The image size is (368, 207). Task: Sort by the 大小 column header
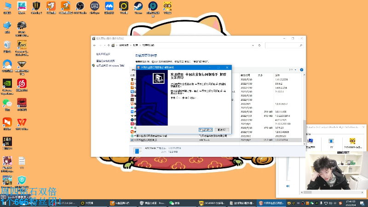[x=260, y=75]
